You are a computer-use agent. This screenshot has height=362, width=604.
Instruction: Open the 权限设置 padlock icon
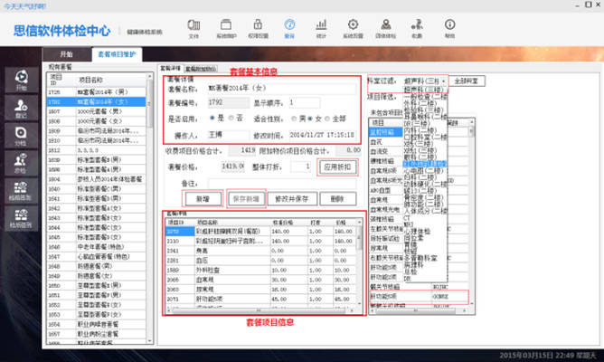[258, 29]
